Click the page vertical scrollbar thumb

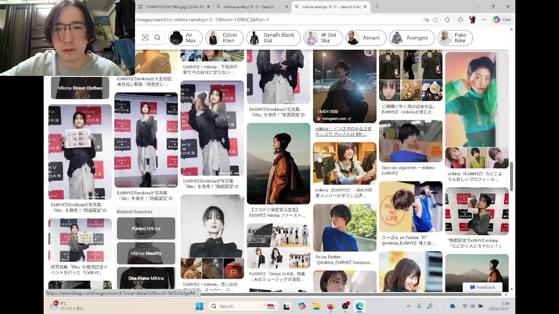(x=511, y=177)
